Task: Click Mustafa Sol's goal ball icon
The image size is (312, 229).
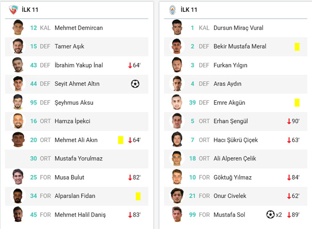Action: tap(270, 215)
